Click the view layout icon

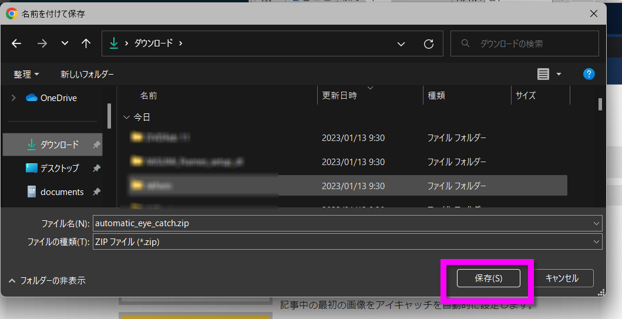click(543, 74)
